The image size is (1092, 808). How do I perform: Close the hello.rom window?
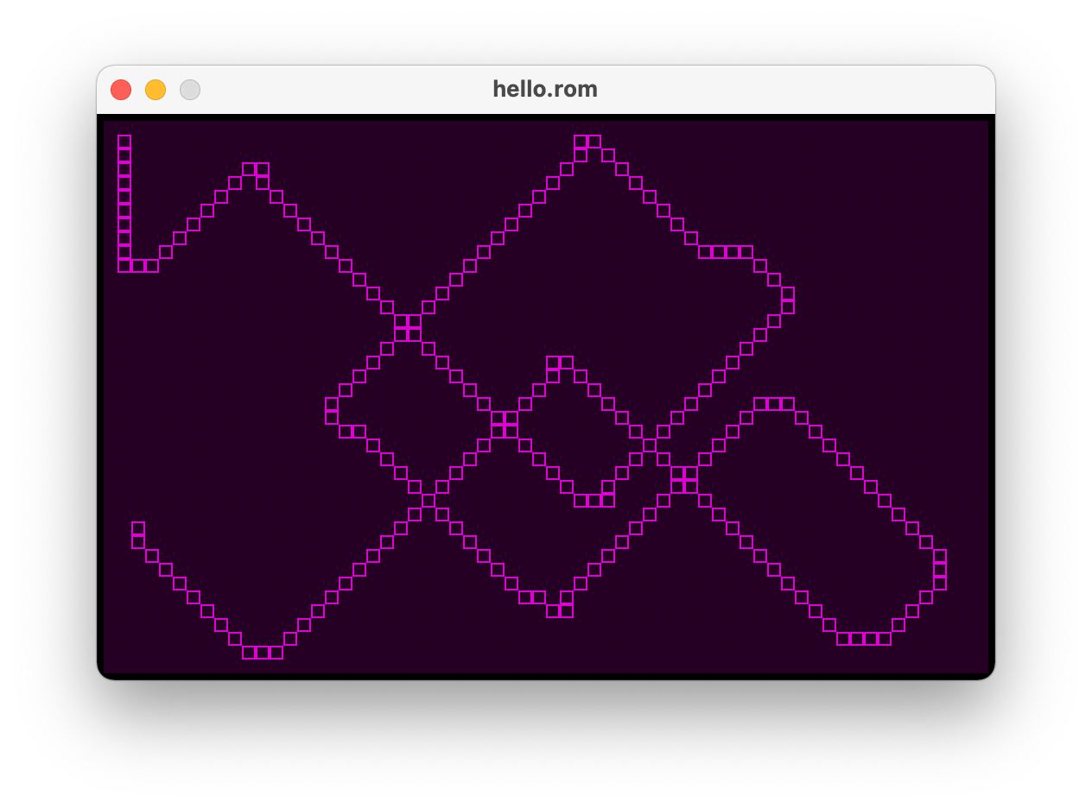click(x=121, y=90)
